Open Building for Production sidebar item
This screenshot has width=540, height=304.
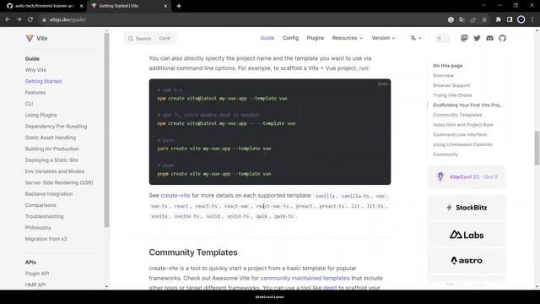coord(52,149)
